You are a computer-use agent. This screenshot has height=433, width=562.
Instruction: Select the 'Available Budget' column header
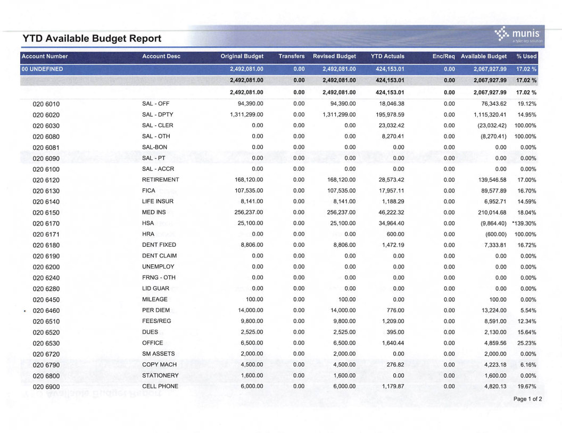pos(484,56)
